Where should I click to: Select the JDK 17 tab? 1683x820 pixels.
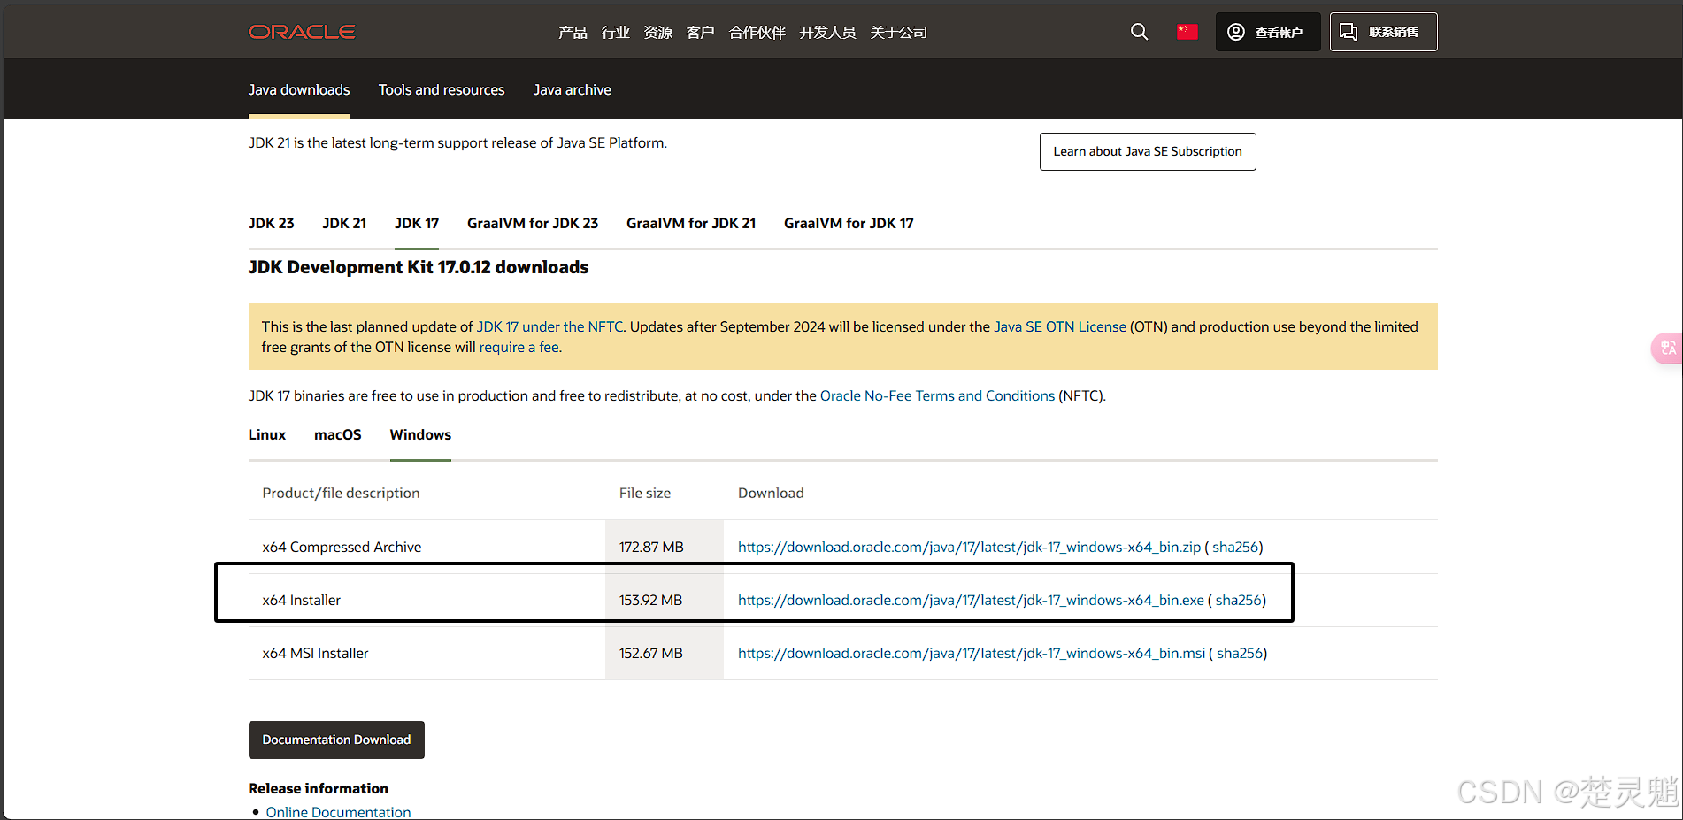pos(417,223)
